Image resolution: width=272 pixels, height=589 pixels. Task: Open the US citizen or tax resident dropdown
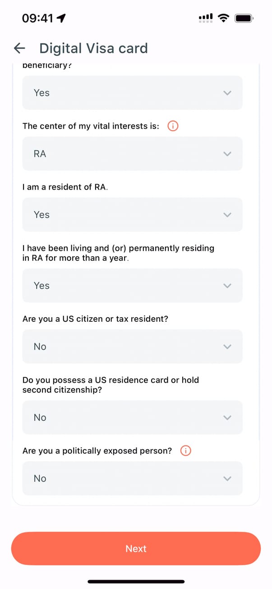132,347
